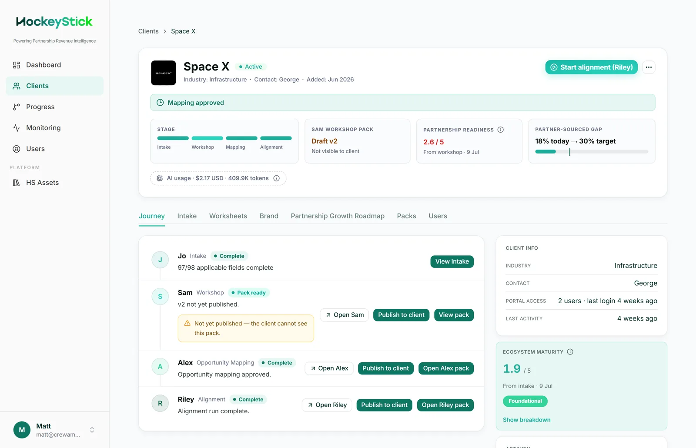Click the Alignment stage progress bar
Screen dimensions: 696x448
pos(276,138)
